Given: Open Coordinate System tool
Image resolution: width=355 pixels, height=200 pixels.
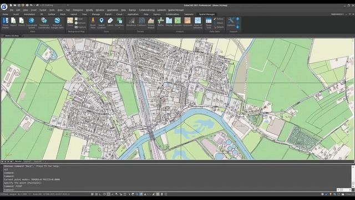Looking at the screenshot, I should [32, 23].
